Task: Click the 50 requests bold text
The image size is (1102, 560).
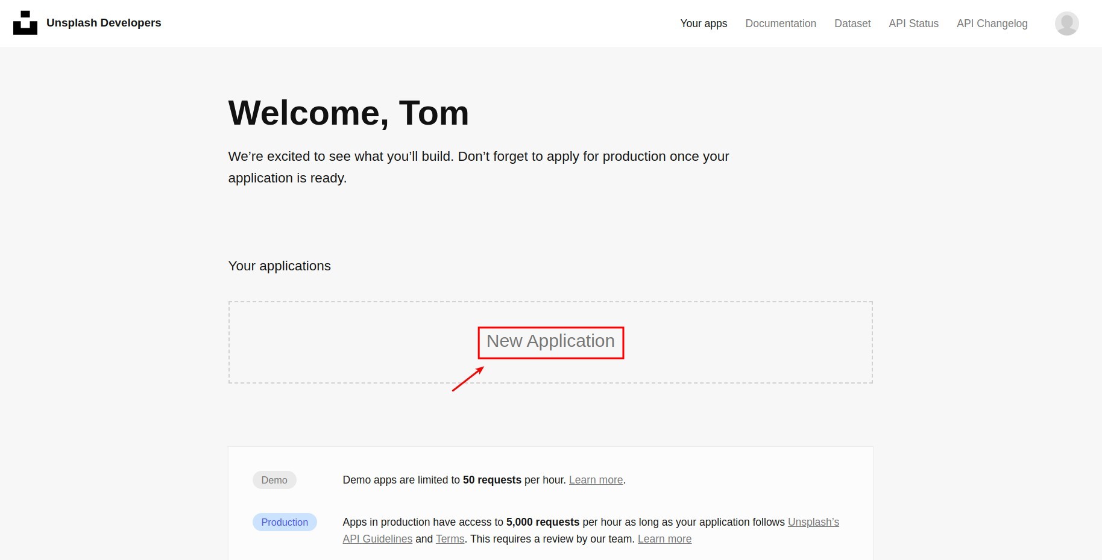Action: 492,480
